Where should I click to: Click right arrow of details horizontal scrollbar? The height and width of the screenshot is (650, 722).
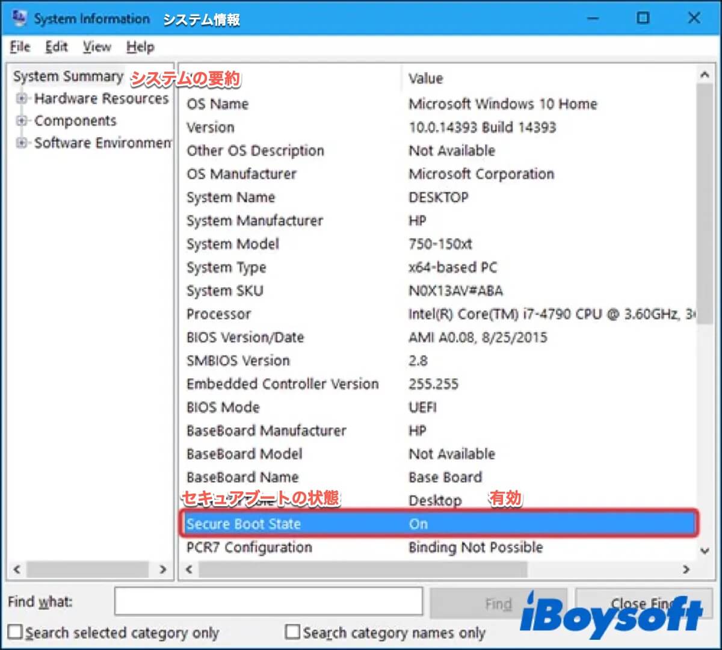[x=687, y=569]
